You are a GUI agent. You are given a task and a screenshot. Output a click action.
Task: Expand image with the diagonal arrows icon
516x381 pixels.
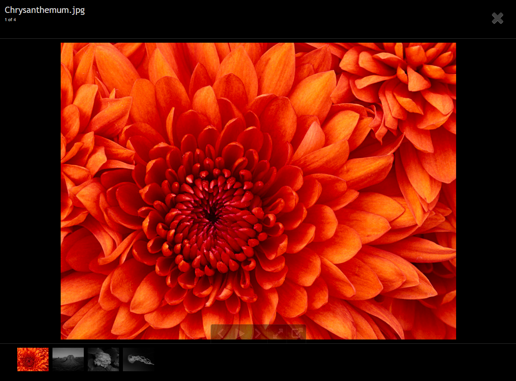click(278, 333)
